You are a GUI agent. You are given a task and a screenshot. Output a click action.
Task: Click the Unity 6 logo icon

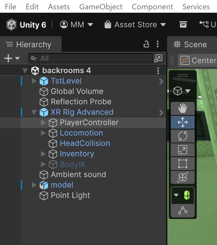tap(11, 25)
